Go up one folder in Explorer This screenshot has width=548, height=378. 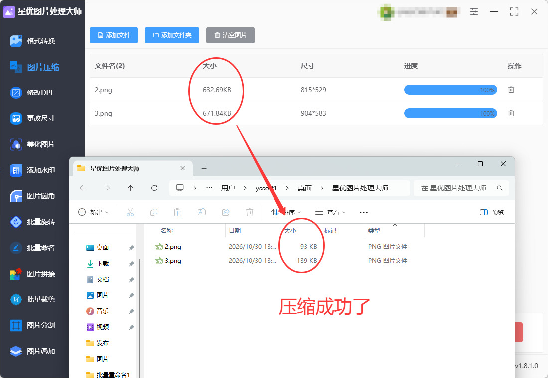131,188
